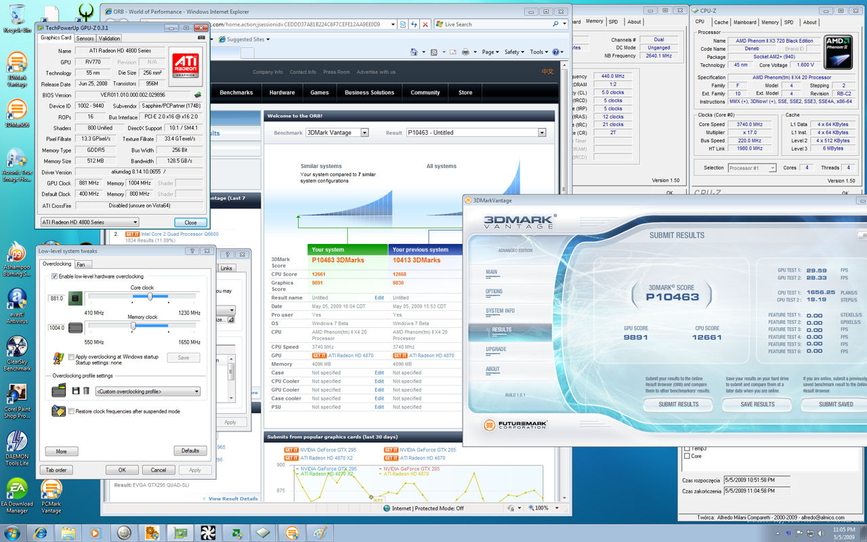Click SAVE RESULTS in 3DMark Vantage
The height and width of the screenshot is (542, 867).
coord(757,404)
